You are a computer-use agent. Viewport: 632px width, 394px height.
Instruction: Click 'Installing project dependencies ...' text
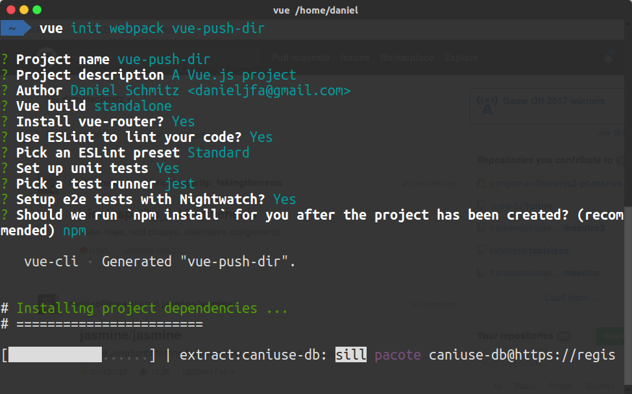(x=152, y=308)
